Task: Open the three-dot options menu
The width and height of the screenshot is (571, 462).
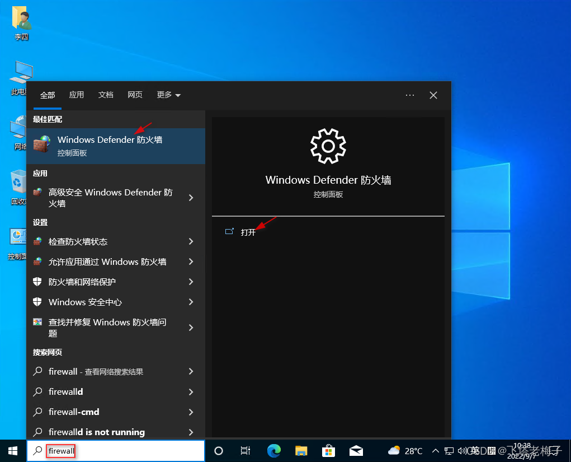Action: point(410,95)
